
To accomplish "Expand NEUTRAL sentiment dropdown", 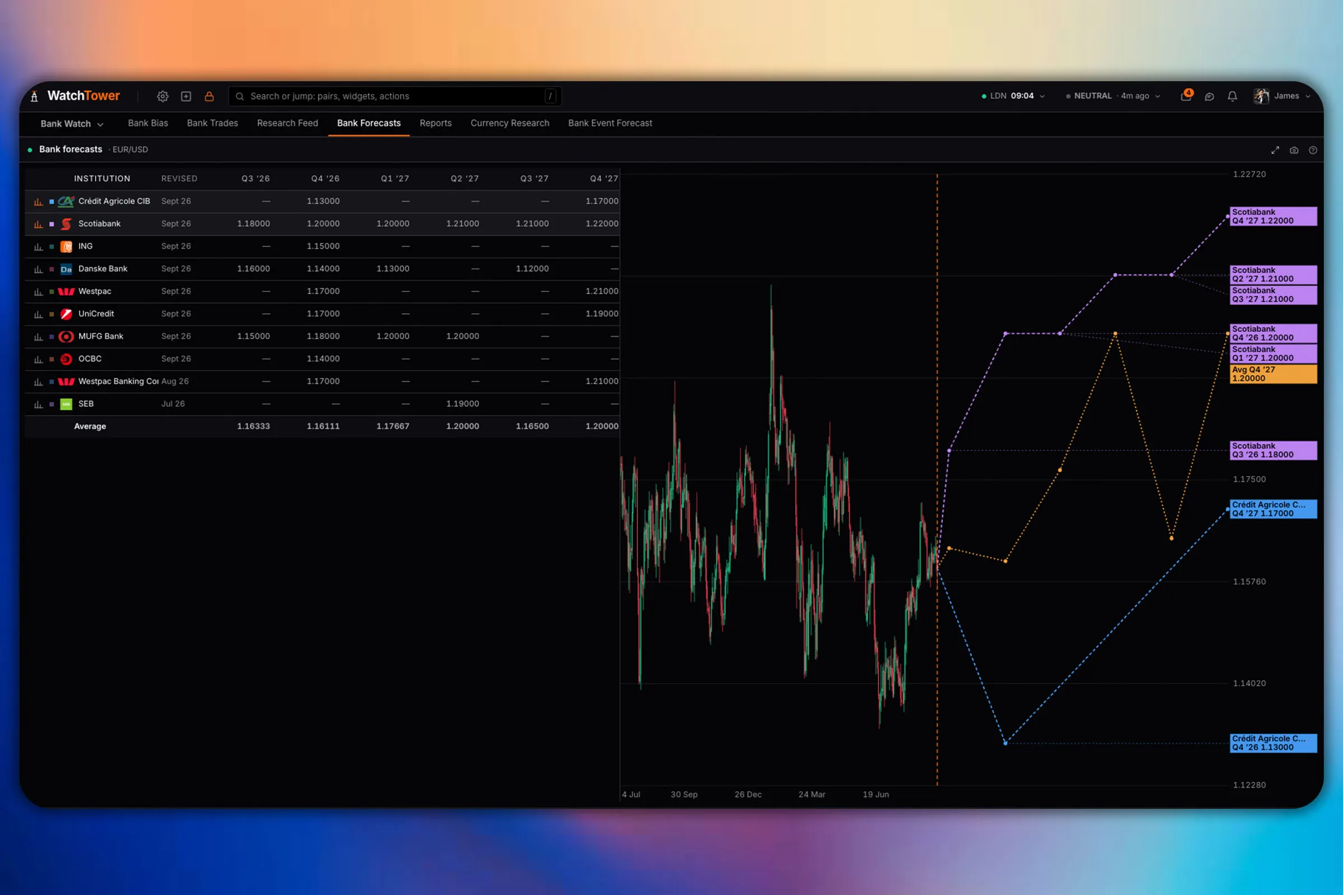I will [1113, 96].
